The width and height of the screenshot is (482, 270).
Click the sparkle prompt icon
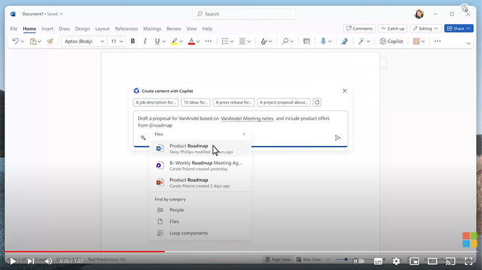point(143,138)
